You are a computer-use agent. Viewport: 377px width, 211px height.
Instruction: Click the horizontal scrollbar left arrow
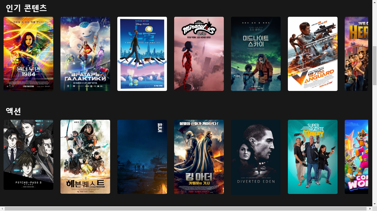(x=2, y=209)
